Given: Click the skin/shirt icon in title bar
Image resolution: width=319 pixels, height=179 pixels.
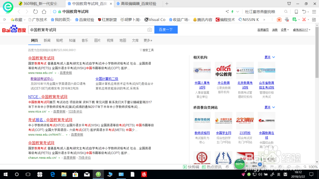Looking at the screenshot, I should point(289,4).
